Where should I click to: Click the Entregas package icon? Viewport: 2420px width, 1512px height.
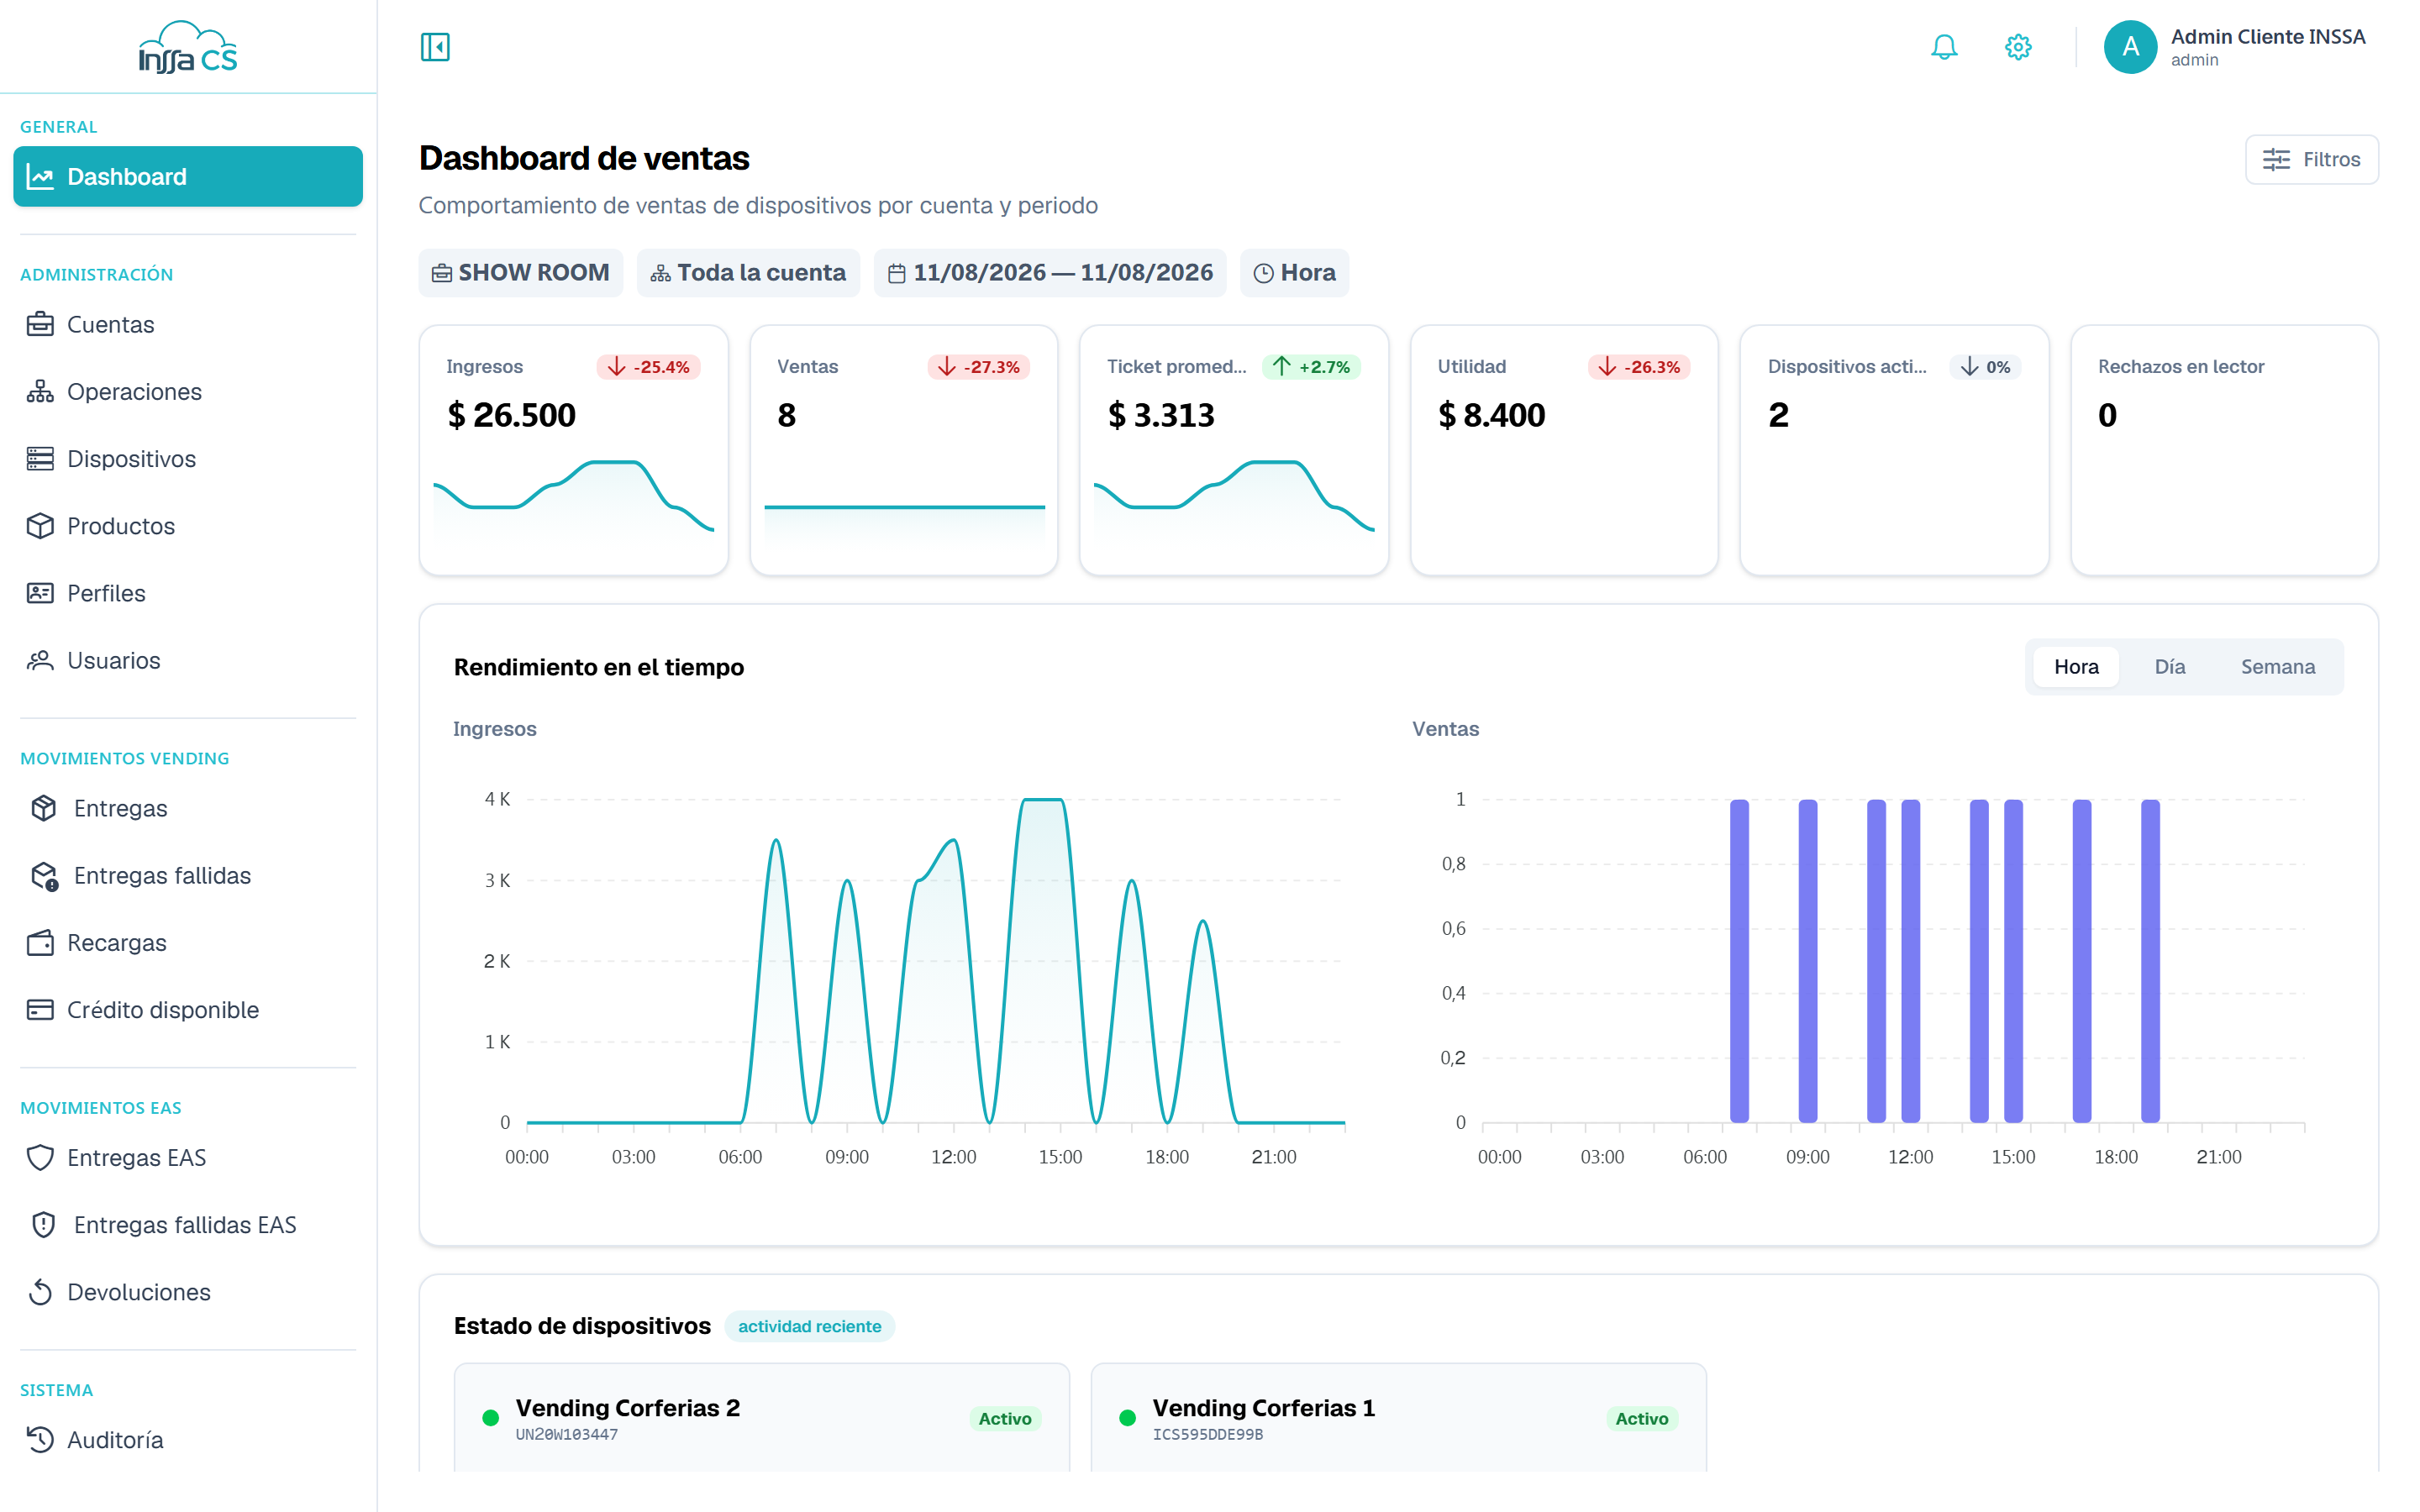[43, 808]
